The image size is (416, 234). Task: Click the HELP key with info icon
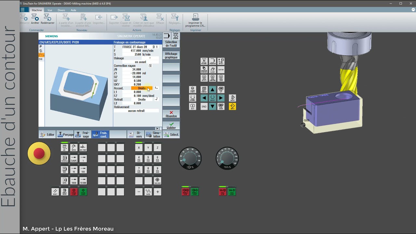pos(193,106)
